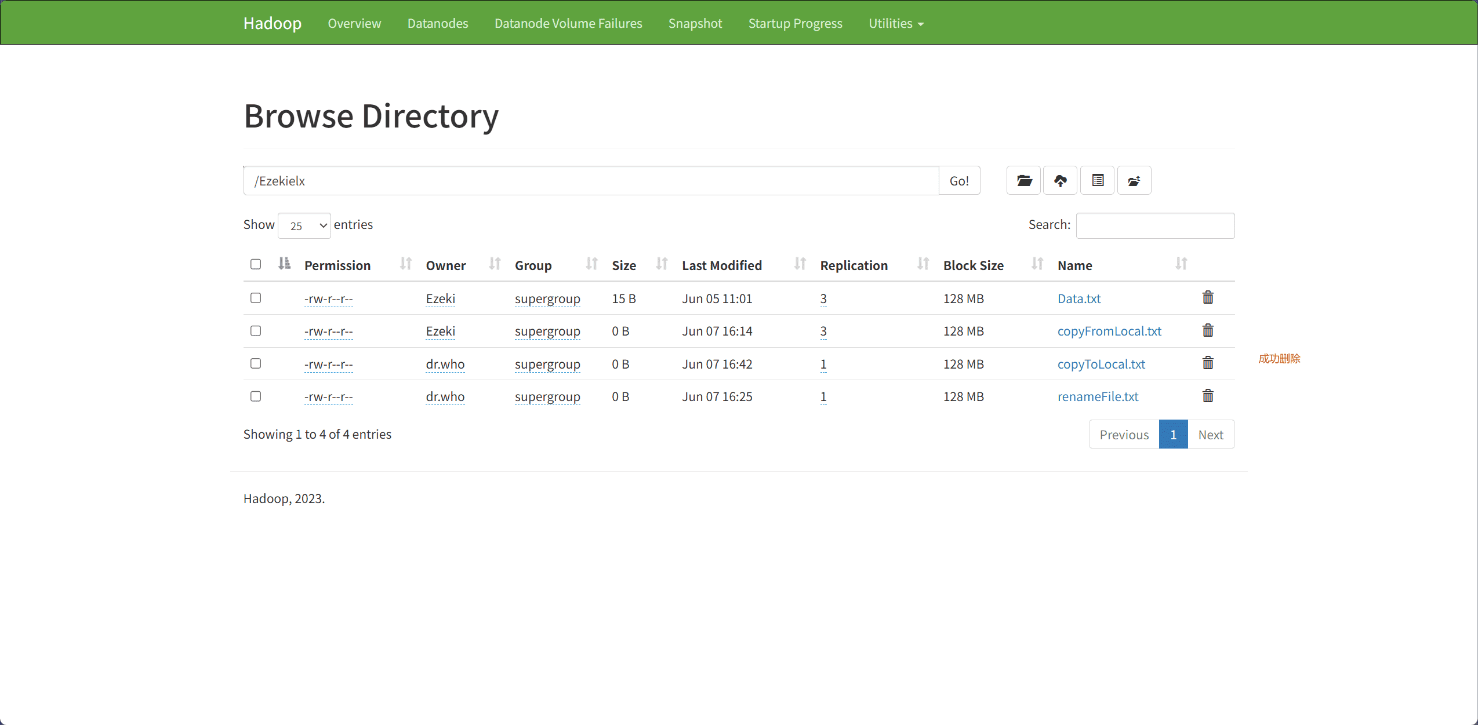Open the copyFromLocal.txt file link
This screenshot has width=1478, height=725.
pos(1109,331)
